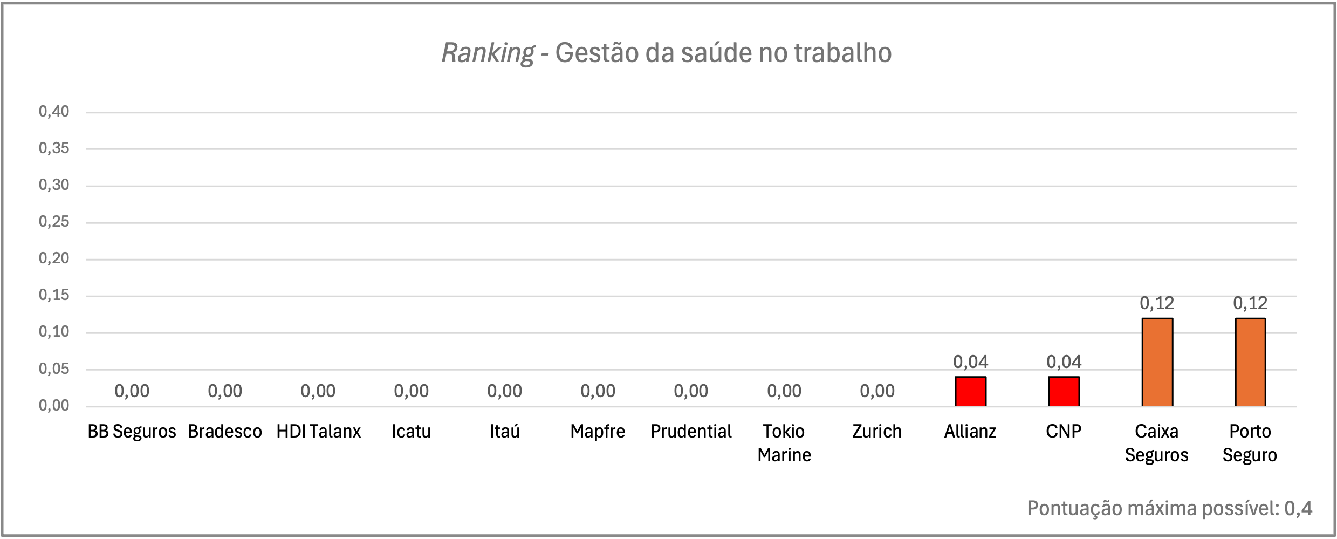Click the Tokio Marine category label
The image size is (1337, 539).
[784, 443]
